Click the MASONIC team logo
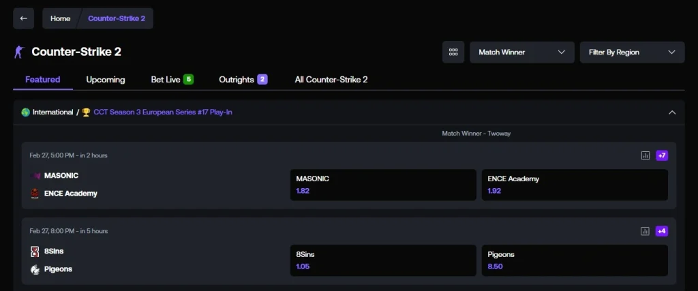Viewport: 698px width, 291px height. point(35,176)
